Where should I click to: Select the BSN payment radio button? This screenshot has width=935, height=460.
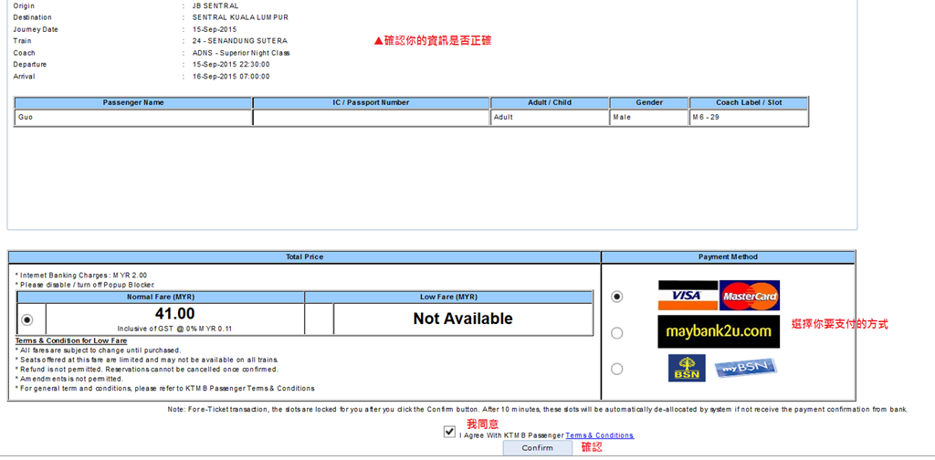point(617,369)
